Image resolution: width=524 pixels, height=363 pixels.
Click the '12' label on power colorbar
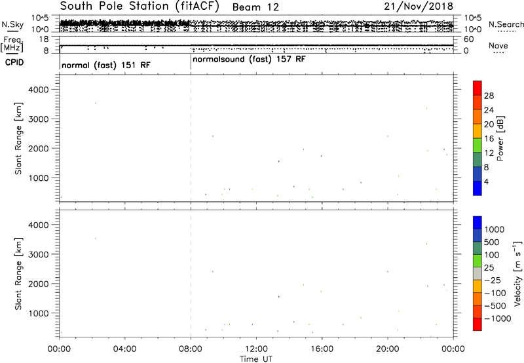(x=489, y=153)
